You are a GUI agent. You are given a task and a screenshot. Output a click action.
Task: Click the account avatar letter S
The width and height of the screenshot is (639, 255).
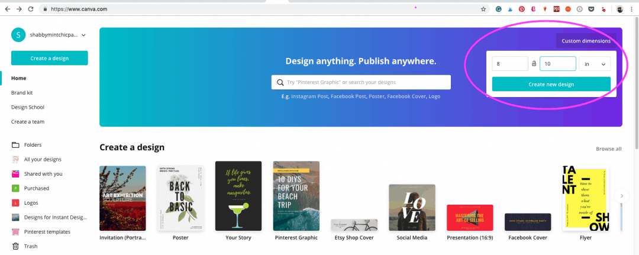pyautogui.click(x=18, y=35)
